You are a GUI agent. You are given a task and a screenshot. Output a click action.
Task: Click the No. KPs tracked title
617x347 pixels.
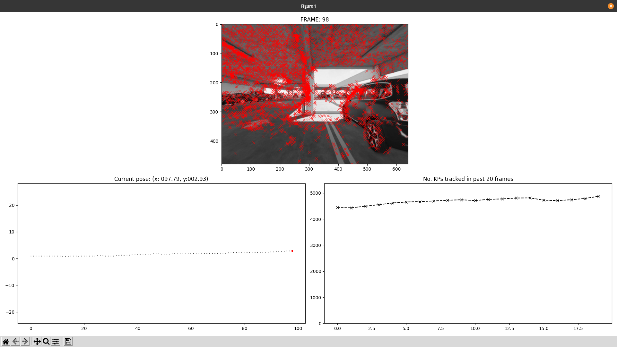[468, 179]
